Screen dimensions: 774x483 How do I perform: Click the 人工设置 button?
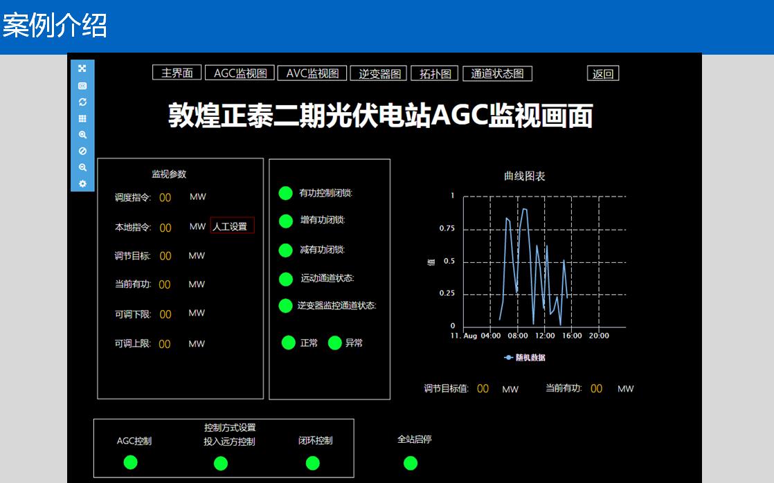232,226
